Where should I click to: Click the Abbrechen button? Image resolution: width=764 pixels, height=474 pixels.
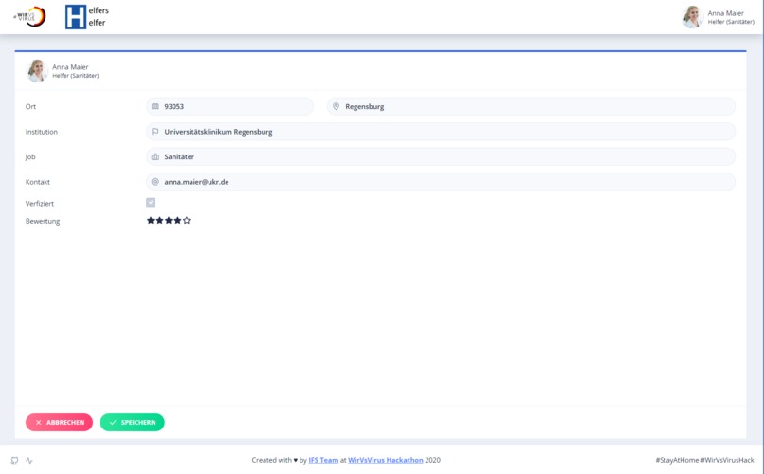[59, 423]
